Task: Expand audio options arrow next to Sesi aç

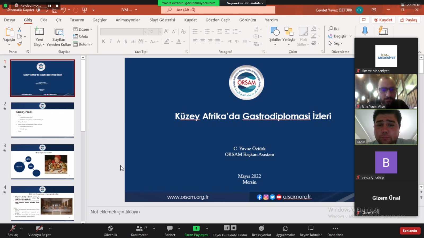Action: [x=21, y=228]
